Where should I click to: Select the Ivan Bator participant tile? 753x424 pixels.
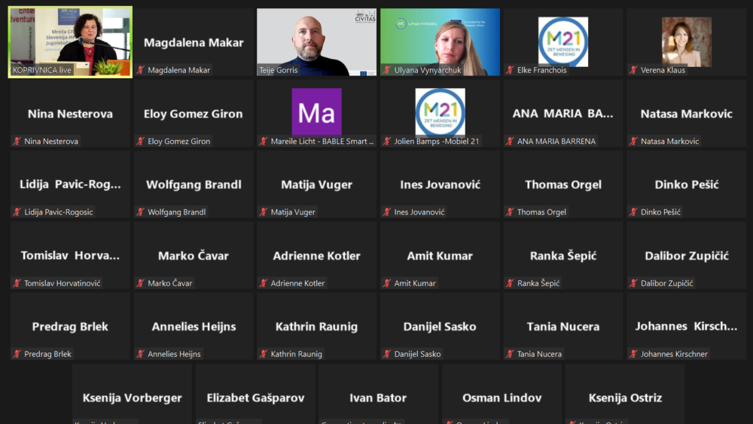click(379, 394)
